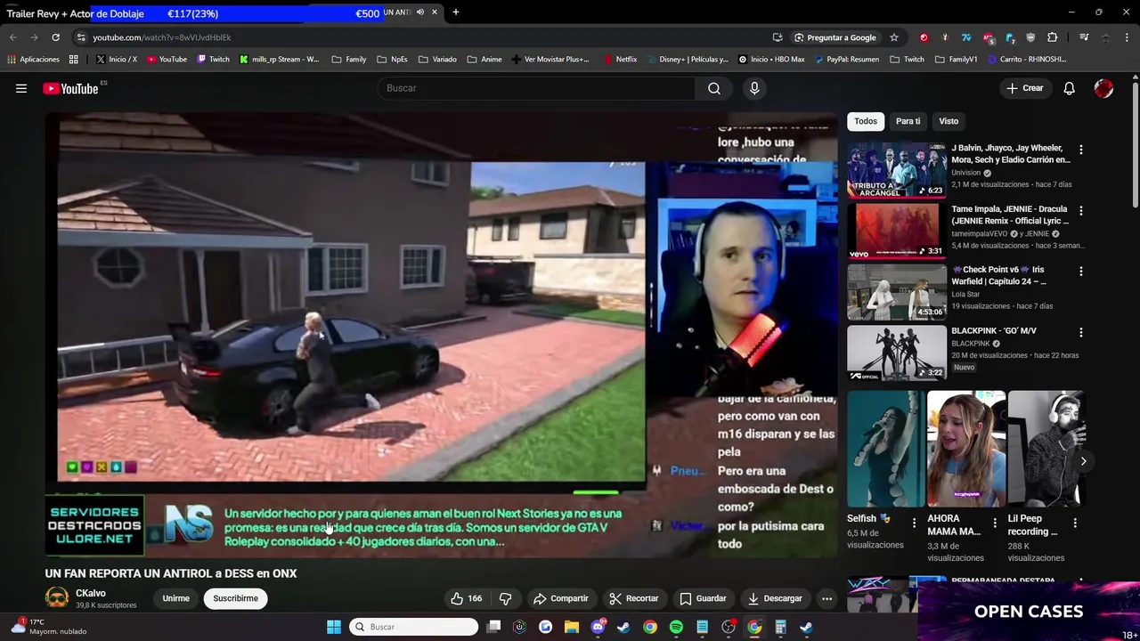Open YouTube notifications bell
Image resolution: width=1140 pixels, height=641 pixels.
point(1069,88)
